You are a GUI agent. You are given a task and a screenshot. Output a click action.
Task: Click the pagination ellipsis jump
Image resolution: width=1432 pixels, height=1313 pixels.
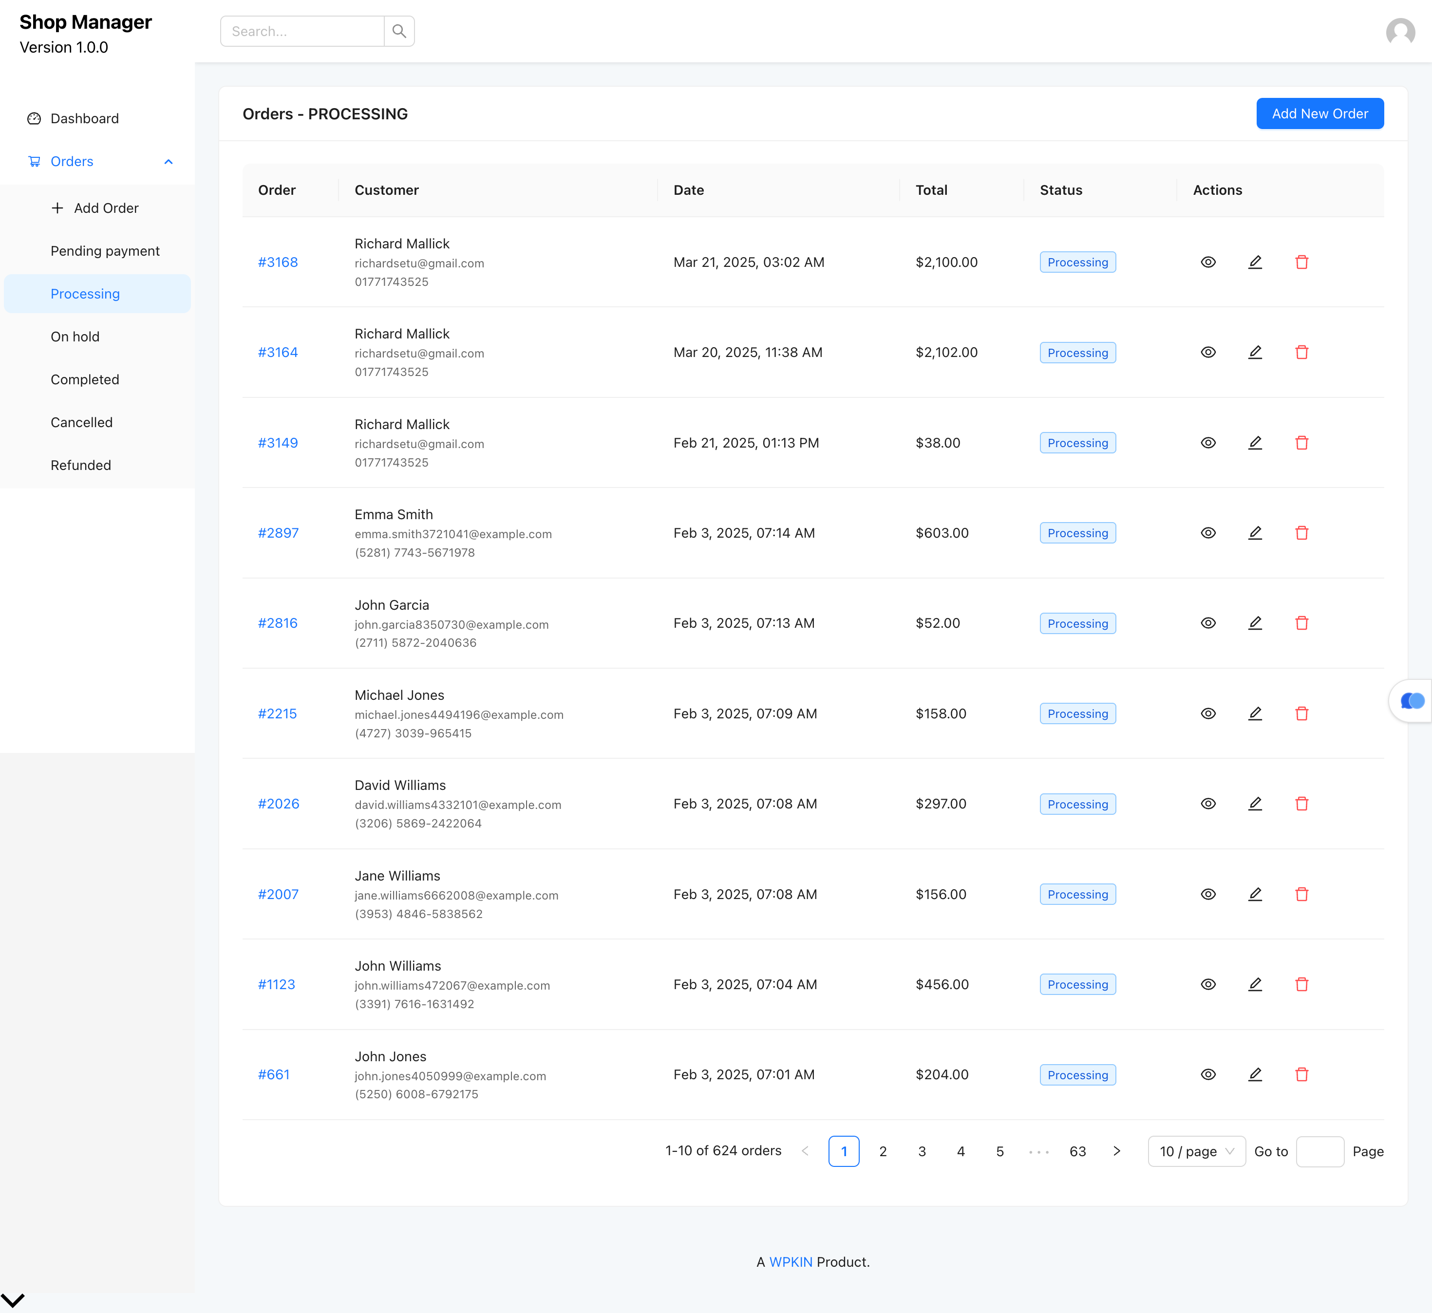tap(1038, 1151)
